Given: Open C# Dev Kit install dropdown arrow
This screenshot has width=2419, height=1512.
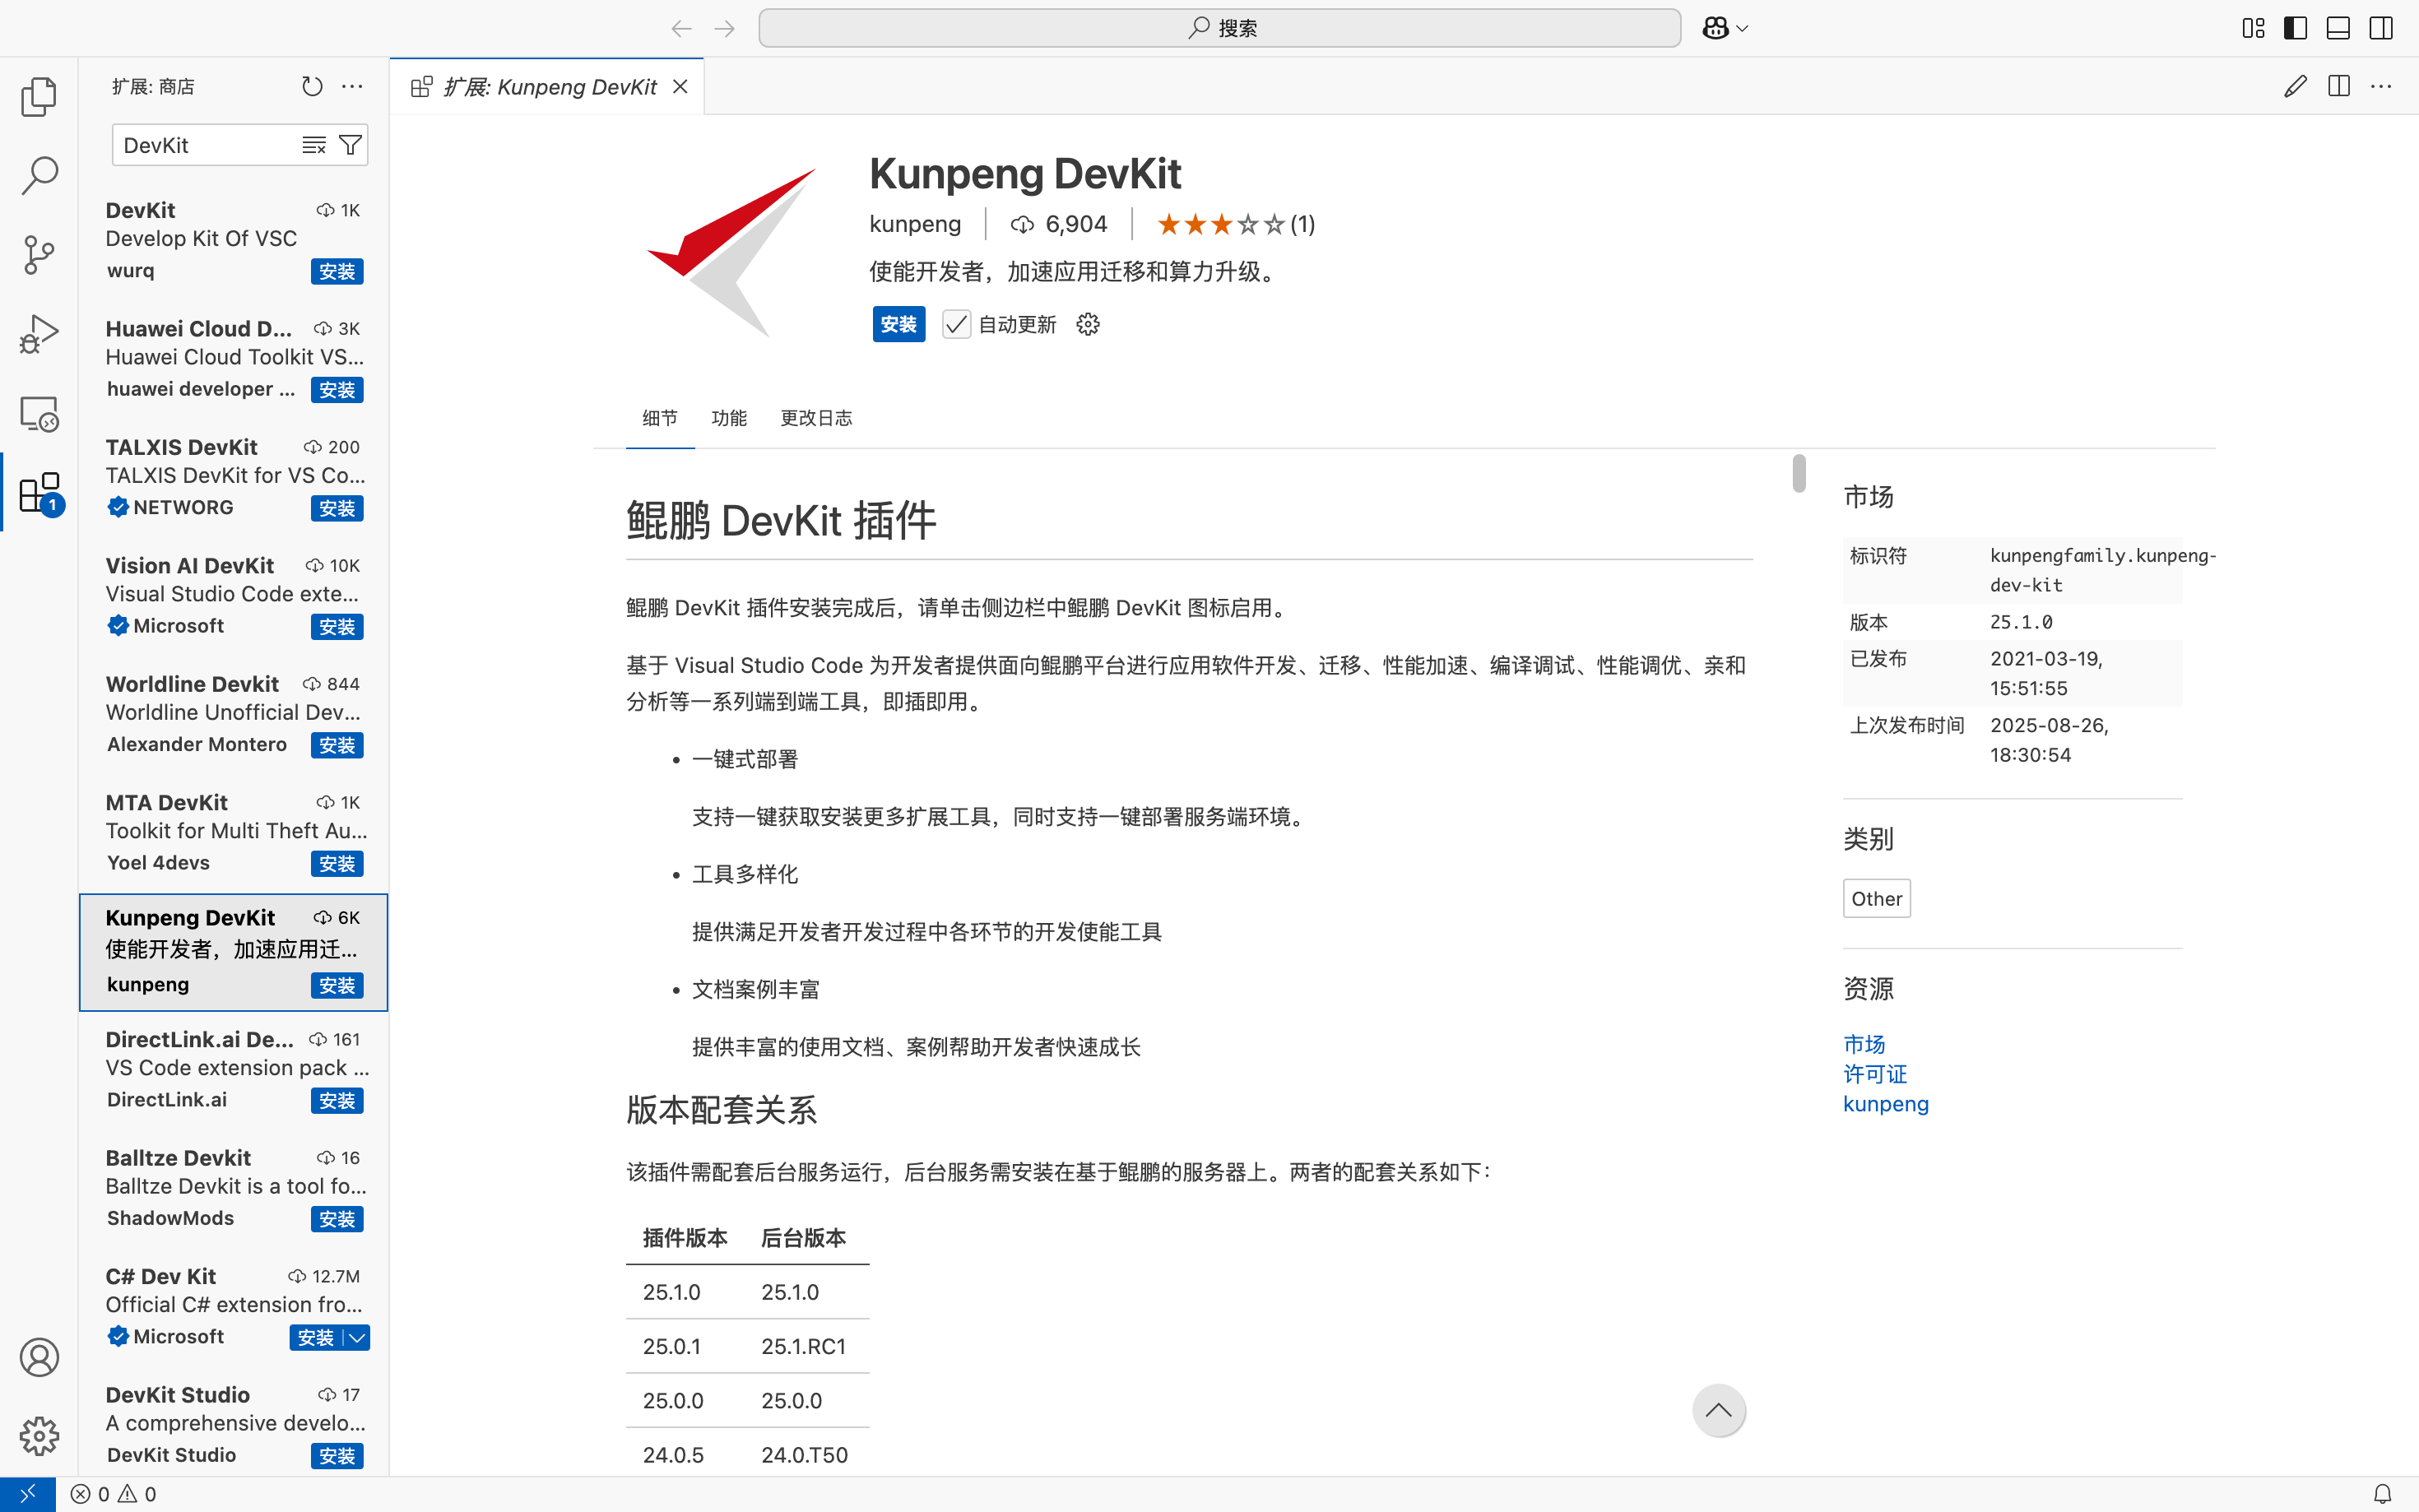Looking at the screenshot, I should (357, 1338).
